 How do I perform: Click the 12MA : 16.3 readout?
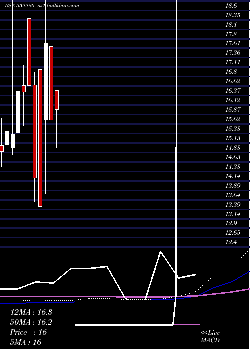click(x=31, y=312)
